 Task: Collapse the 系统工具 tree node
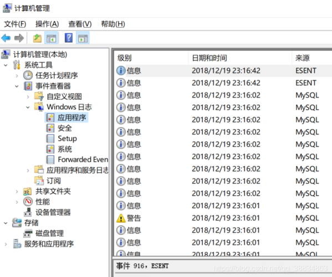point(6,65)
